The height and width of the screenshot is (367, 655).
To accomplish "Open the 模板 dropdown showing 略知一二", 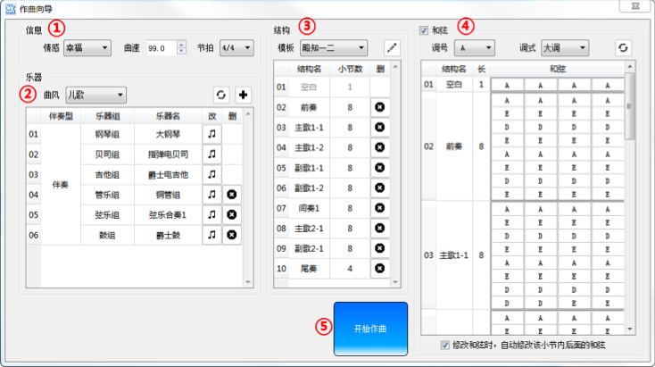I will (334, 48).
